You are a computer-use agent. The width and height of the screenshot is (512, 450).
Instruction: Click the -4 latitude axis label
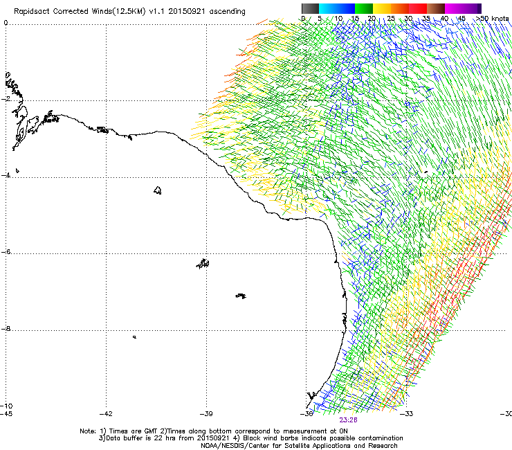coord(6,175)
